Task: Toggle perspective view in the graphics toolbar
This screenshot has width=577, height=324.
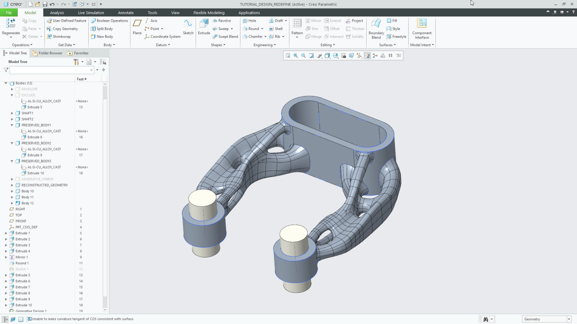Action: (351, 55)
